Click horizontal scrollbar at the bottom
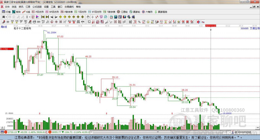260x140 pixels. (x=158, y=132)
